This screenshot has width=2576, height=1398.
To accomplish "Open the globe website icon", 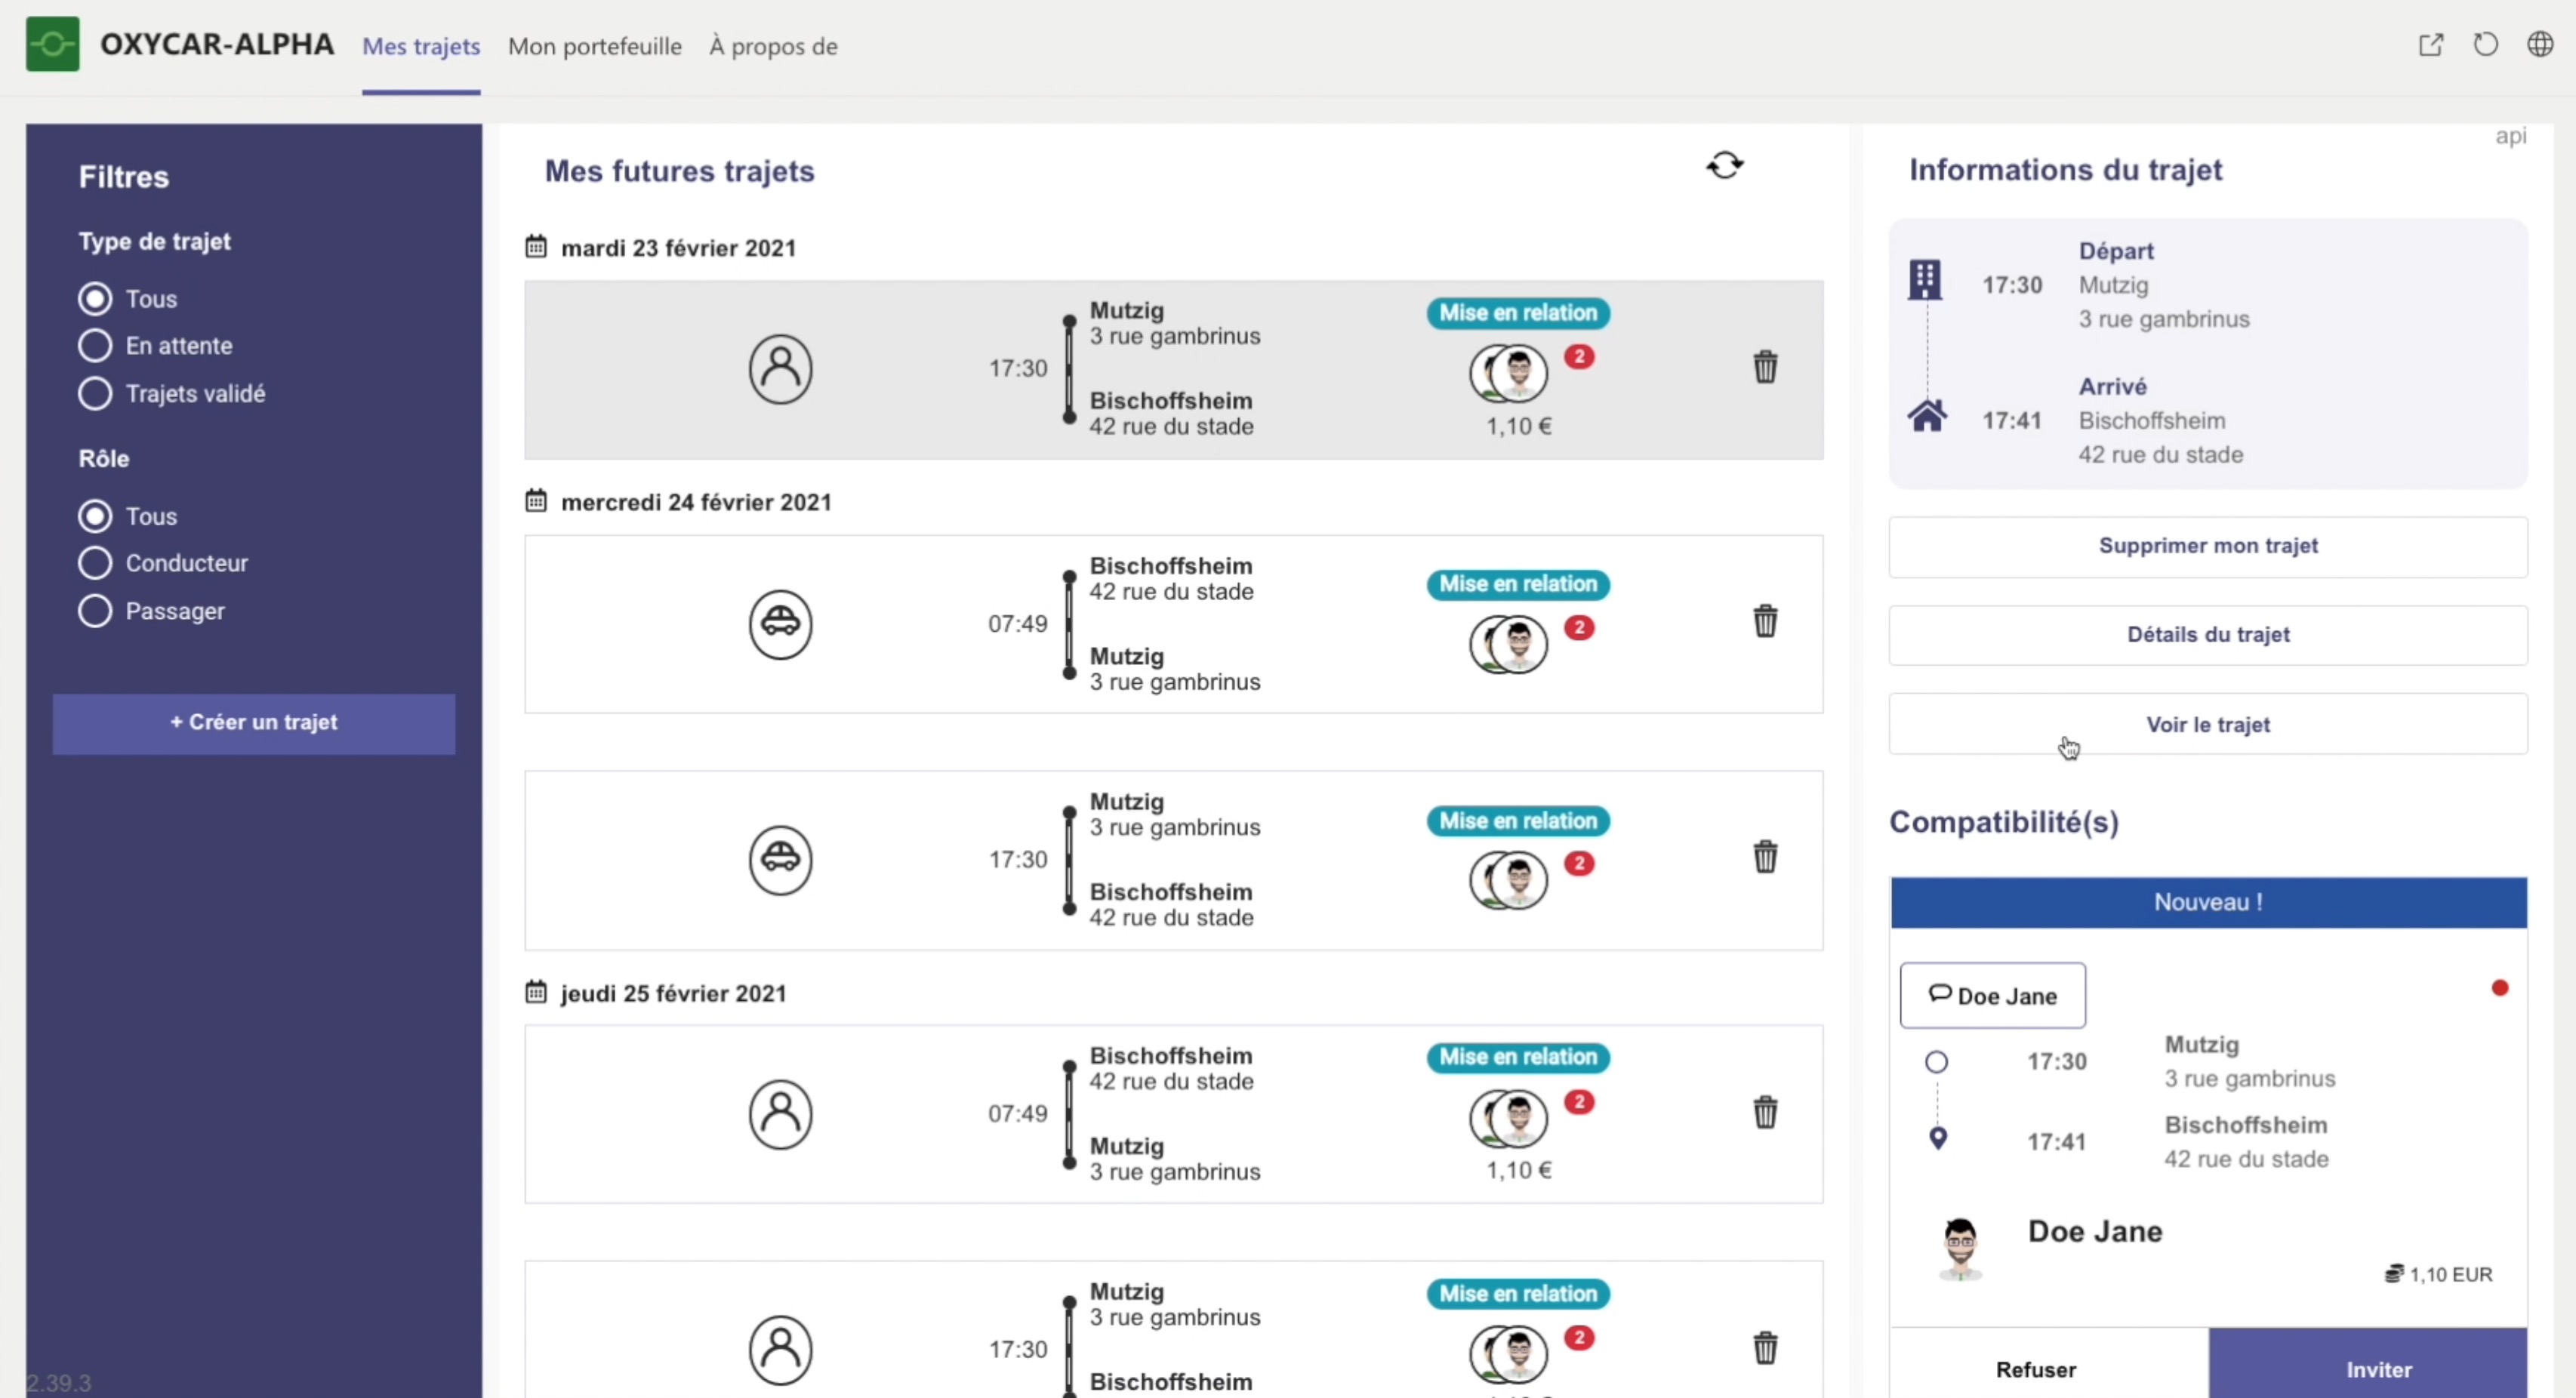I will point(2540,45).
